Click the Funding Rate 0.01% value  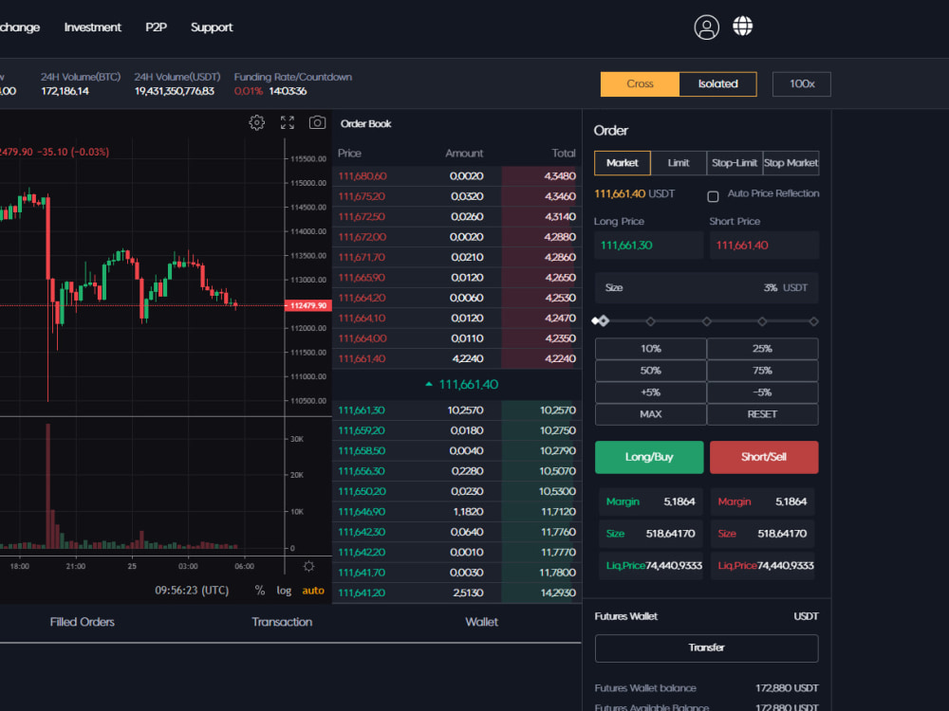pyautogui.click(x=248, y=91)
